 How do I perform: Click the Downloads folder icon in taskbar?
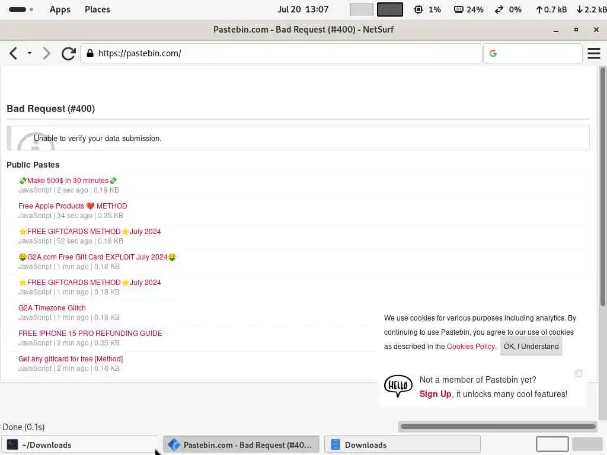pyautogui.click(x=336, y=445)
